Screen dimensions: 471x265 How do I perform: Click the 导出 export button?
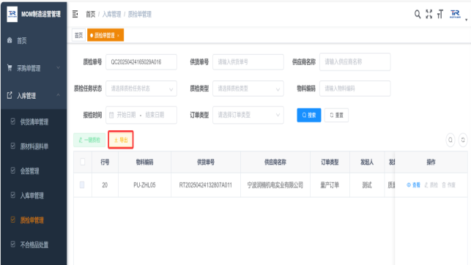(121, 140)
